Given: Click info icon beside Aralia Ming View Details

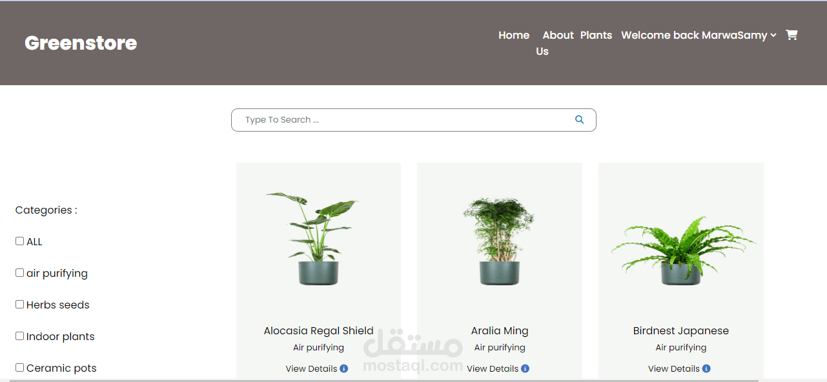Looking at the screenshot, I should [526, 368].
